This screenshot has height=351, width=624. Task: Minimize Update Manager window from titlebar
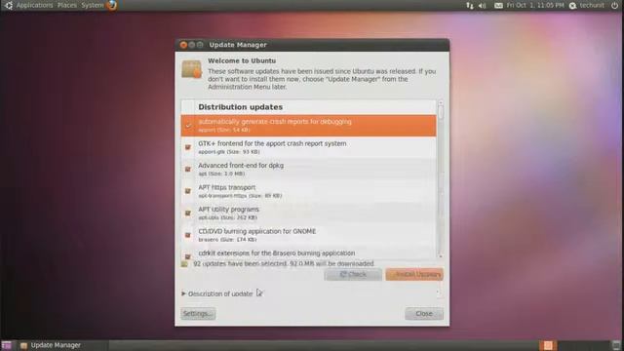[192, 45]
